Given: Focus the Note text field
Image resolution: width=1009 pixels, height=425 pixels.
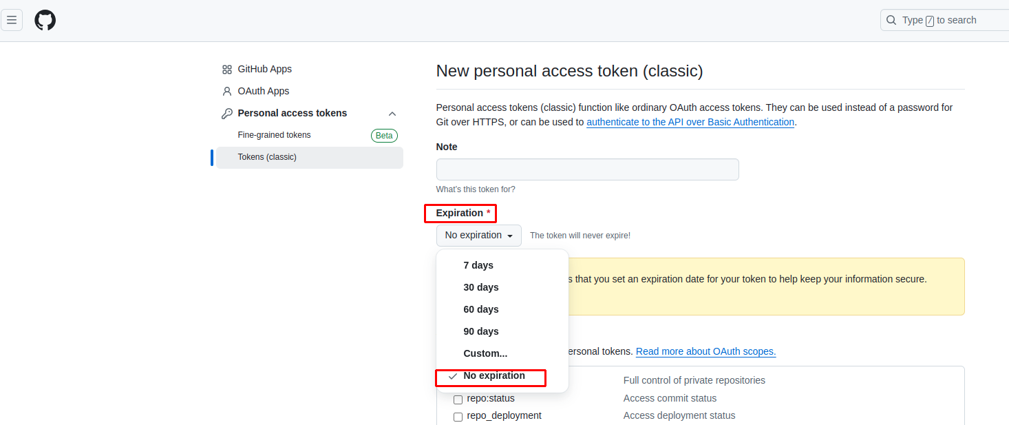Looking at the screenshot, I should (587, 169).
